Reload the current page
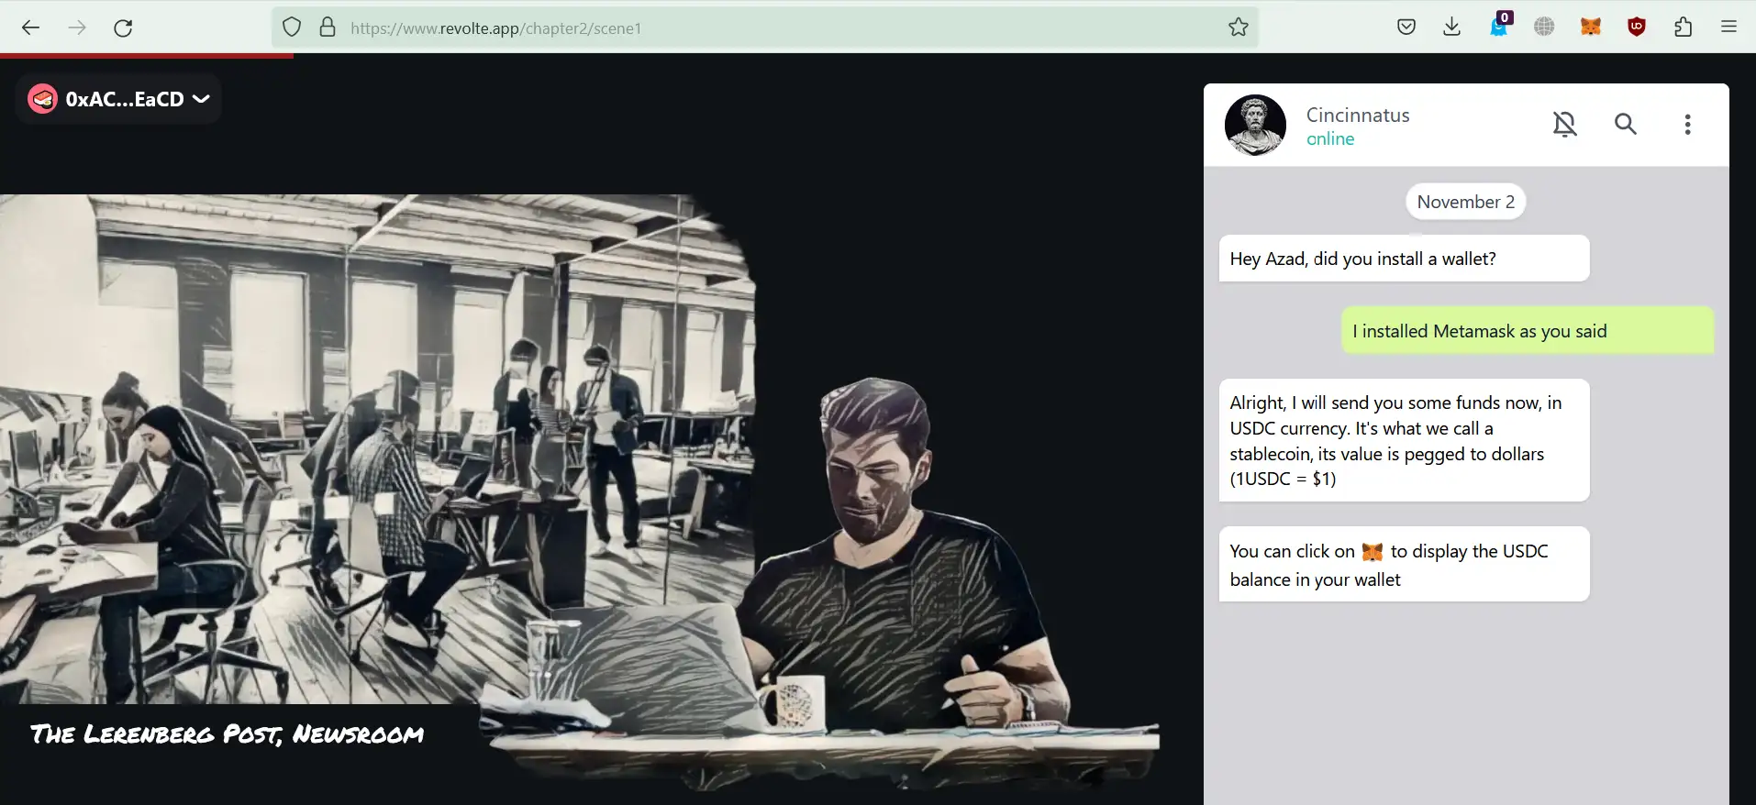Viewport: 1756px width, 805px height. pos(123,28)
